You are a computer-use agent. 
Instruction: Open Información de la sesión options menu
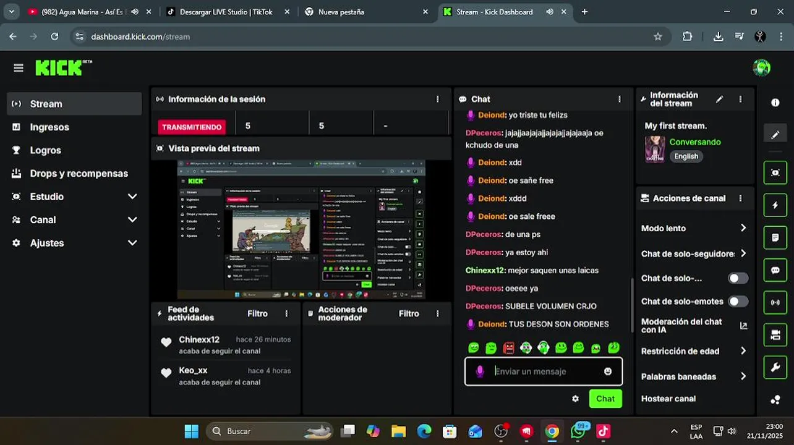pos(438,99)
